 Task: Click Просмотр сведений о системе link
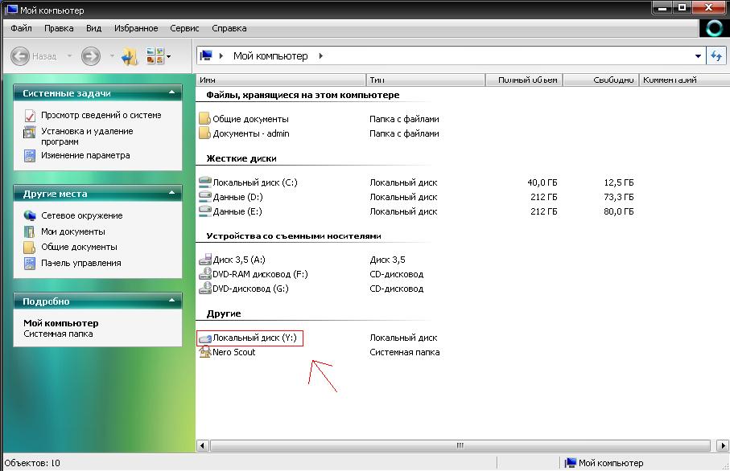coord(101,115)
